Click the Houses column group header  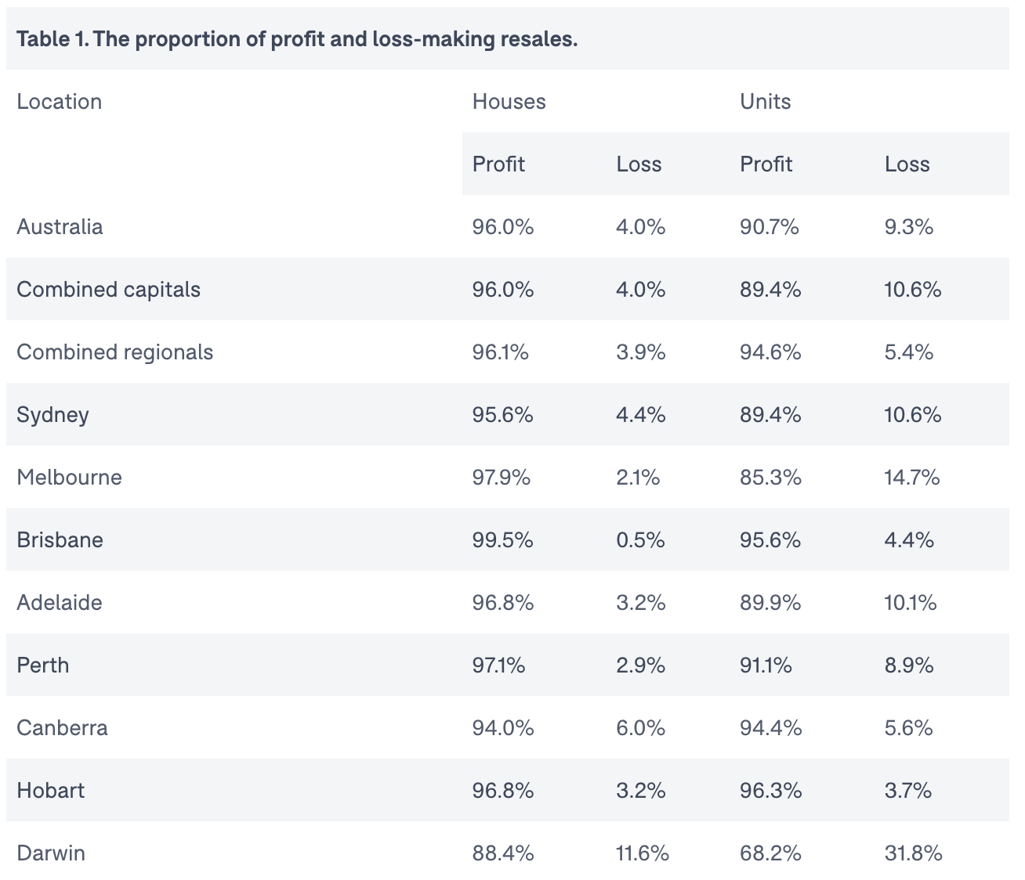509,102
